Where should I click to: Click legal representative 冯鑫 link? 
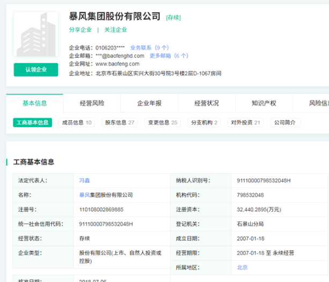85,181
